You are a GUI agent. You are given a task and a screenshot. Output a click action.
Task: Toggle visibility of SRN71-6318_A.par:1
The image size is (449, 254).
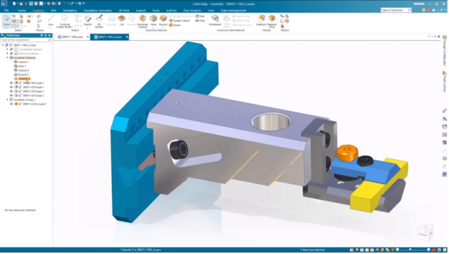click(12, 104)
